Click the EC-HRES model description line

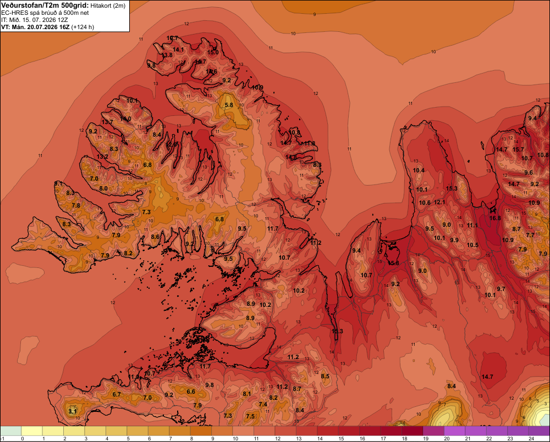[x=45, y=13]
